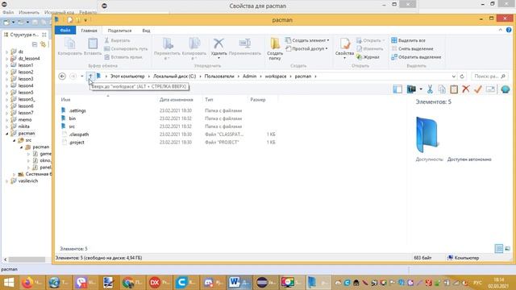Click the scissors icon in lower toolbar

430,89
